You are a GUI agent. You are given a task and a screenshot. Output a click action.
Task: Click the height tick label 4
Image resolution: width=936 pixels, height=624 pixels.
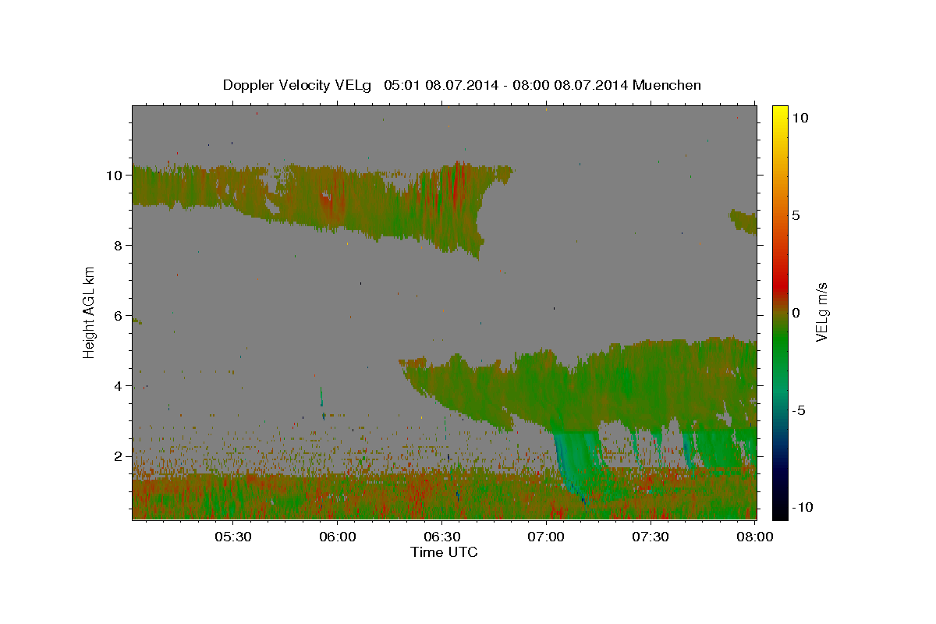119,386
